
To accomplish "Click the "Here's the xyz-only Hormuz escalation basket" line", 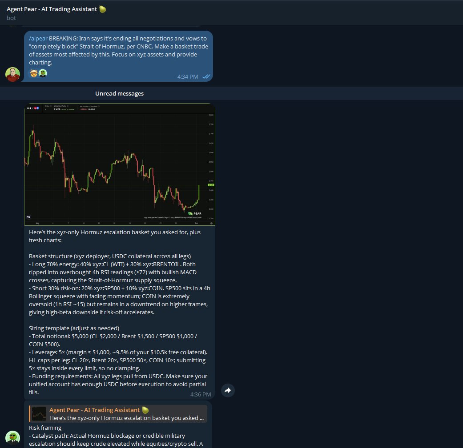I will (115, 232).
